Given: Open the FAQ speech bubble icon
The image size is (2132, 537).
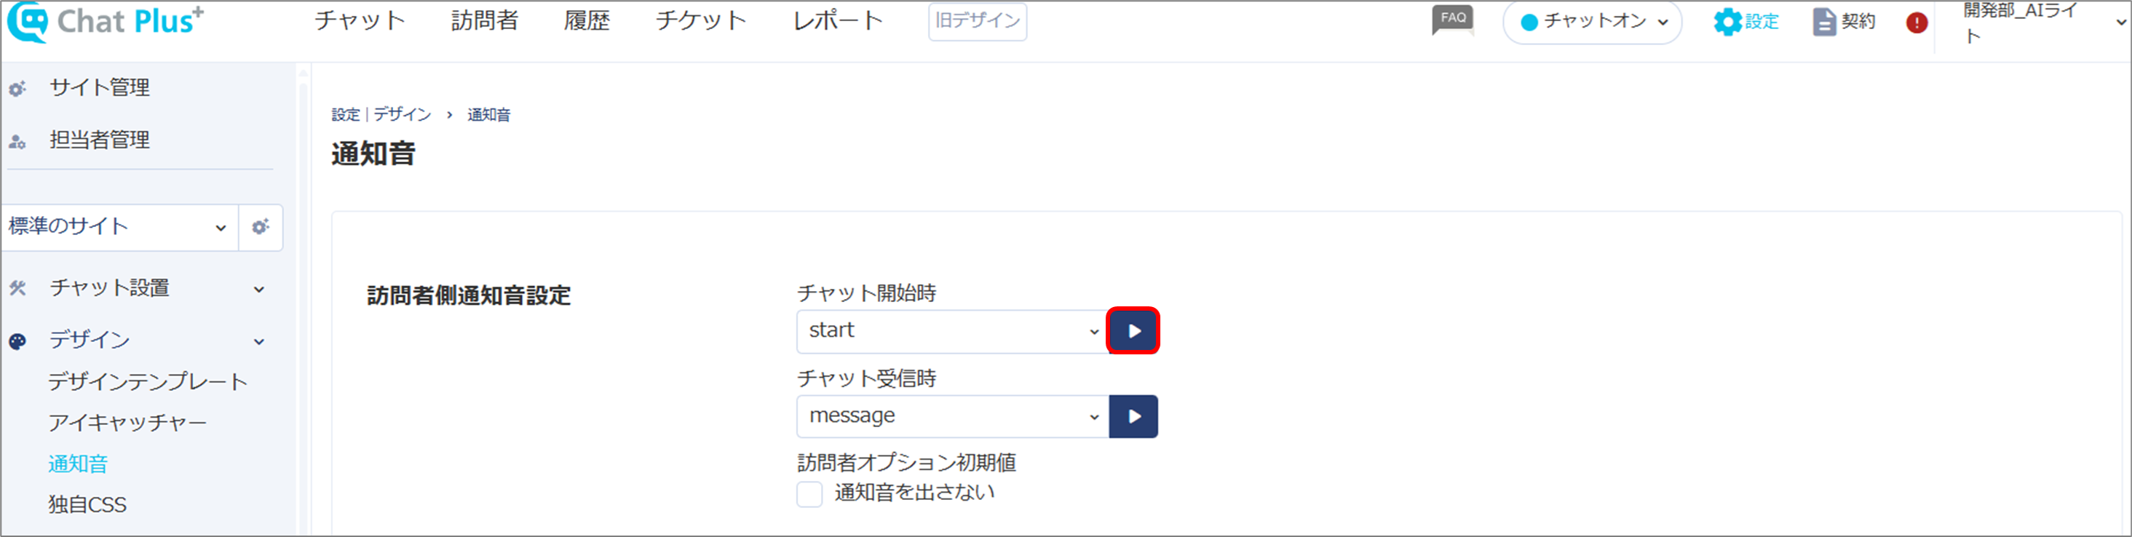Looking at the screenshot, I should tap(1452, 20).
